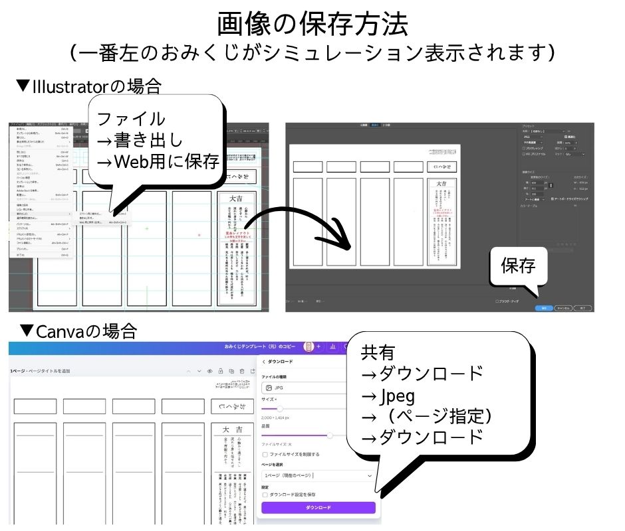The height and width of the screenshot is (531, 625).
Task: Click the 品質 quality slider handle in Canva
Action: (x=330, y=434)
